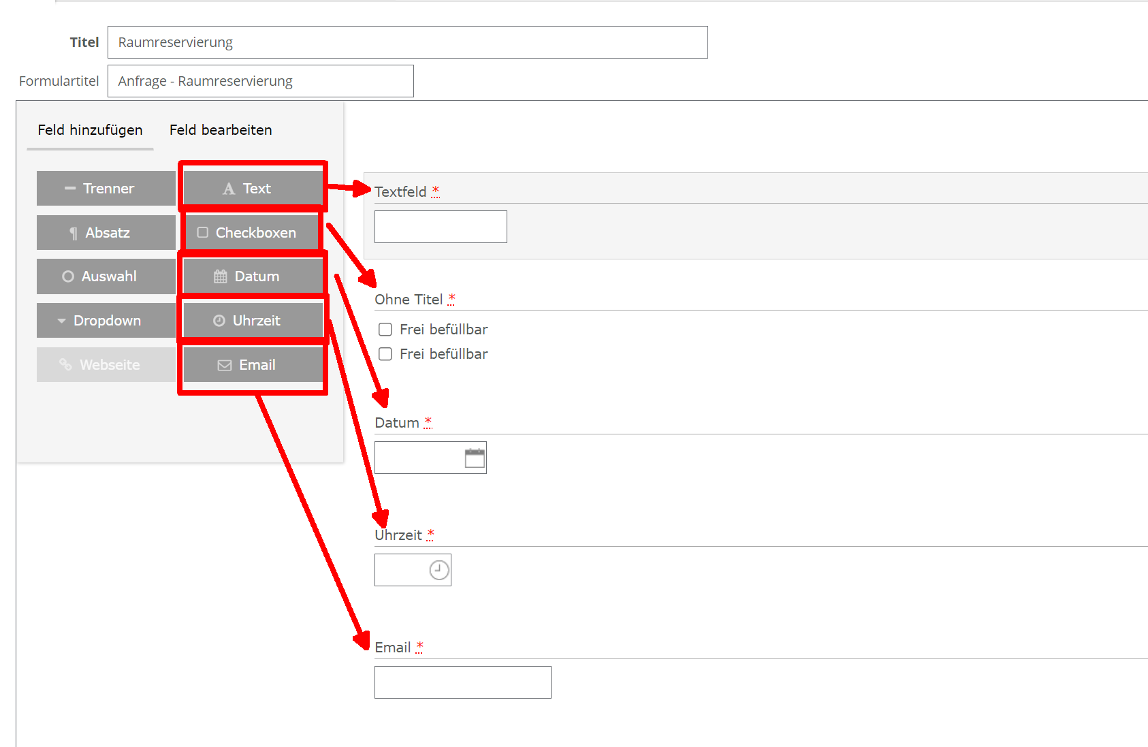
Task: Switch to Feld bearbeiten tab
Action: pyautogui.click(x=221, y=130)
